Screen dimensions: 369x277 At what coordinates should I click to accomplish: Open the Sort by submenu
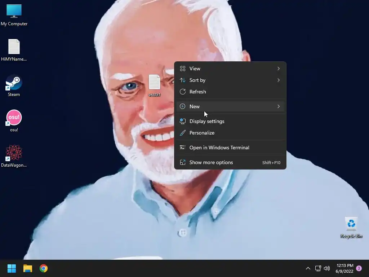pos(230,80)
